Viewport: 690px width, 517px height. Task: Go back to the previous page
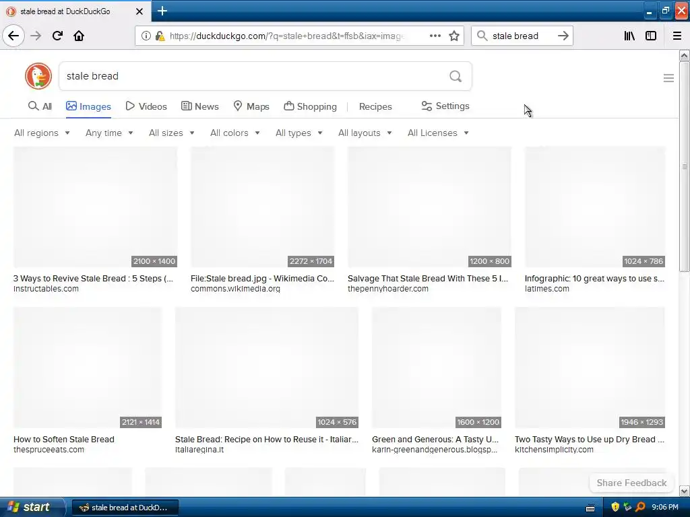coord(13,36)
